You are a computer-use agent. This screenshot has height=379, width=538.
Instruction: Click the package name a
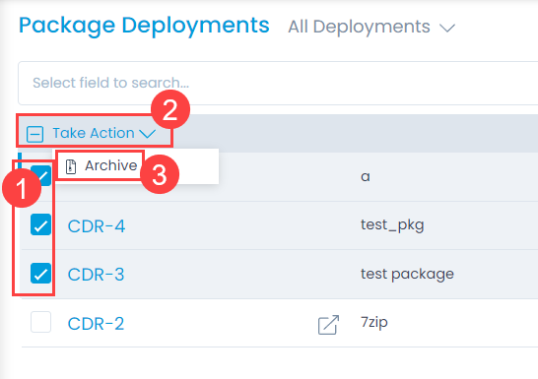366,177
